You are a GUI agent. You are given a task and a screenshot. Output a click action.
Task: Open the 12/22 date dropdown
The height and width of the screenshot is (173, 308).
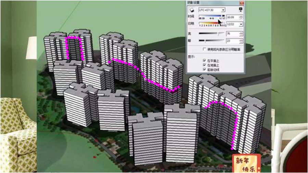point(235,24)
